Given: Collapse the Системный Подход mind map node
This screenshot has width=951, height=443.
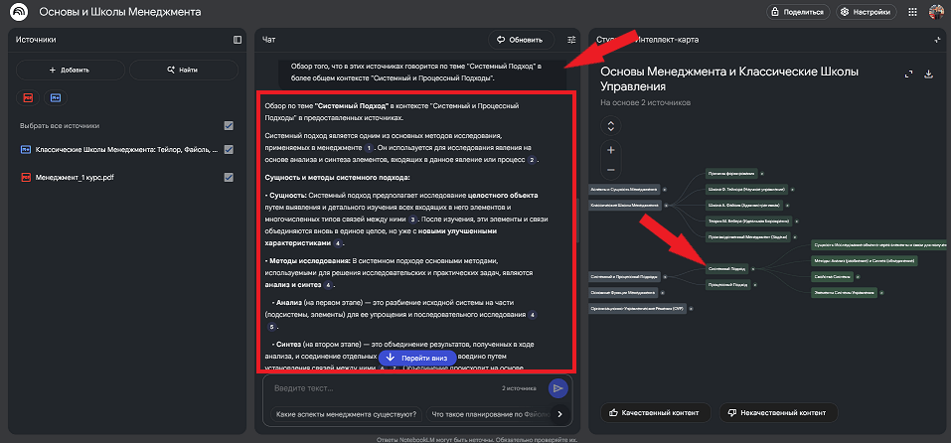Looking at the screenshot, I should (x=751, y=268).
